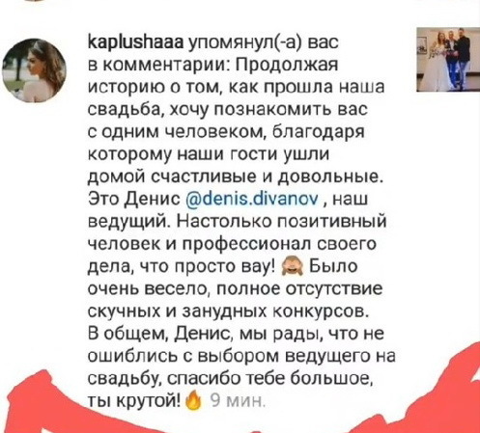The height and width of the screenshot is (433, 480).
Task: Click the see-no-evil monkey emoji
Action: 293,267
